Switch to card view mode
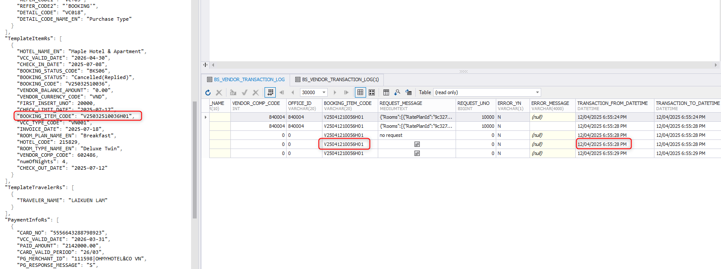Viewport: 721px width, 269px height. (372, 92)
